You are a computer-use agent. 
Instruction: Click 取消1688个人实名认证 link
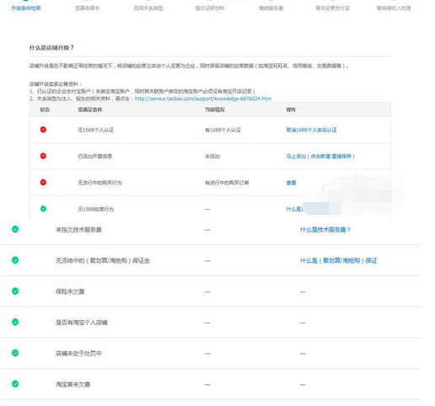click(x=311, y=130)
